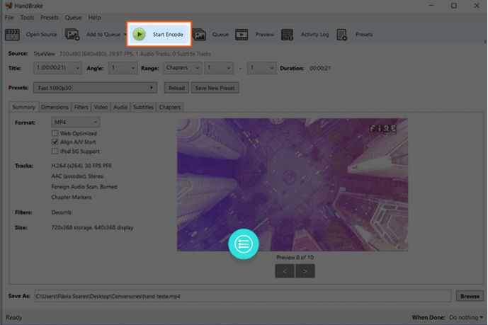Click the Open Source film icon
The image size is (488, 325).
pos(12,34)
